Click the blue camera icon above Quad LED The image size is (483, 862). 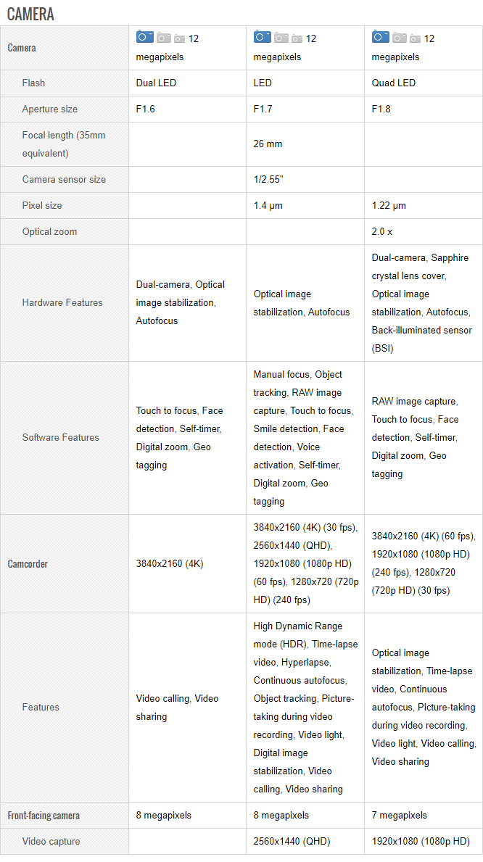381,37
